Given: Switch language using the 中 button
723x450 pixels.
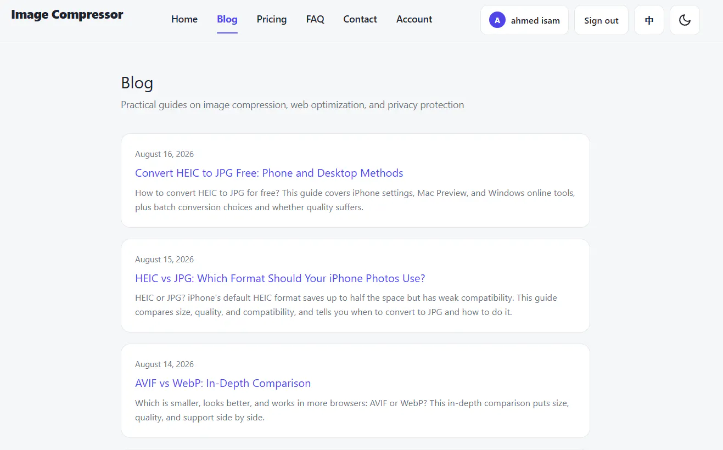Looking at the screenshot, I should point(649,20).
